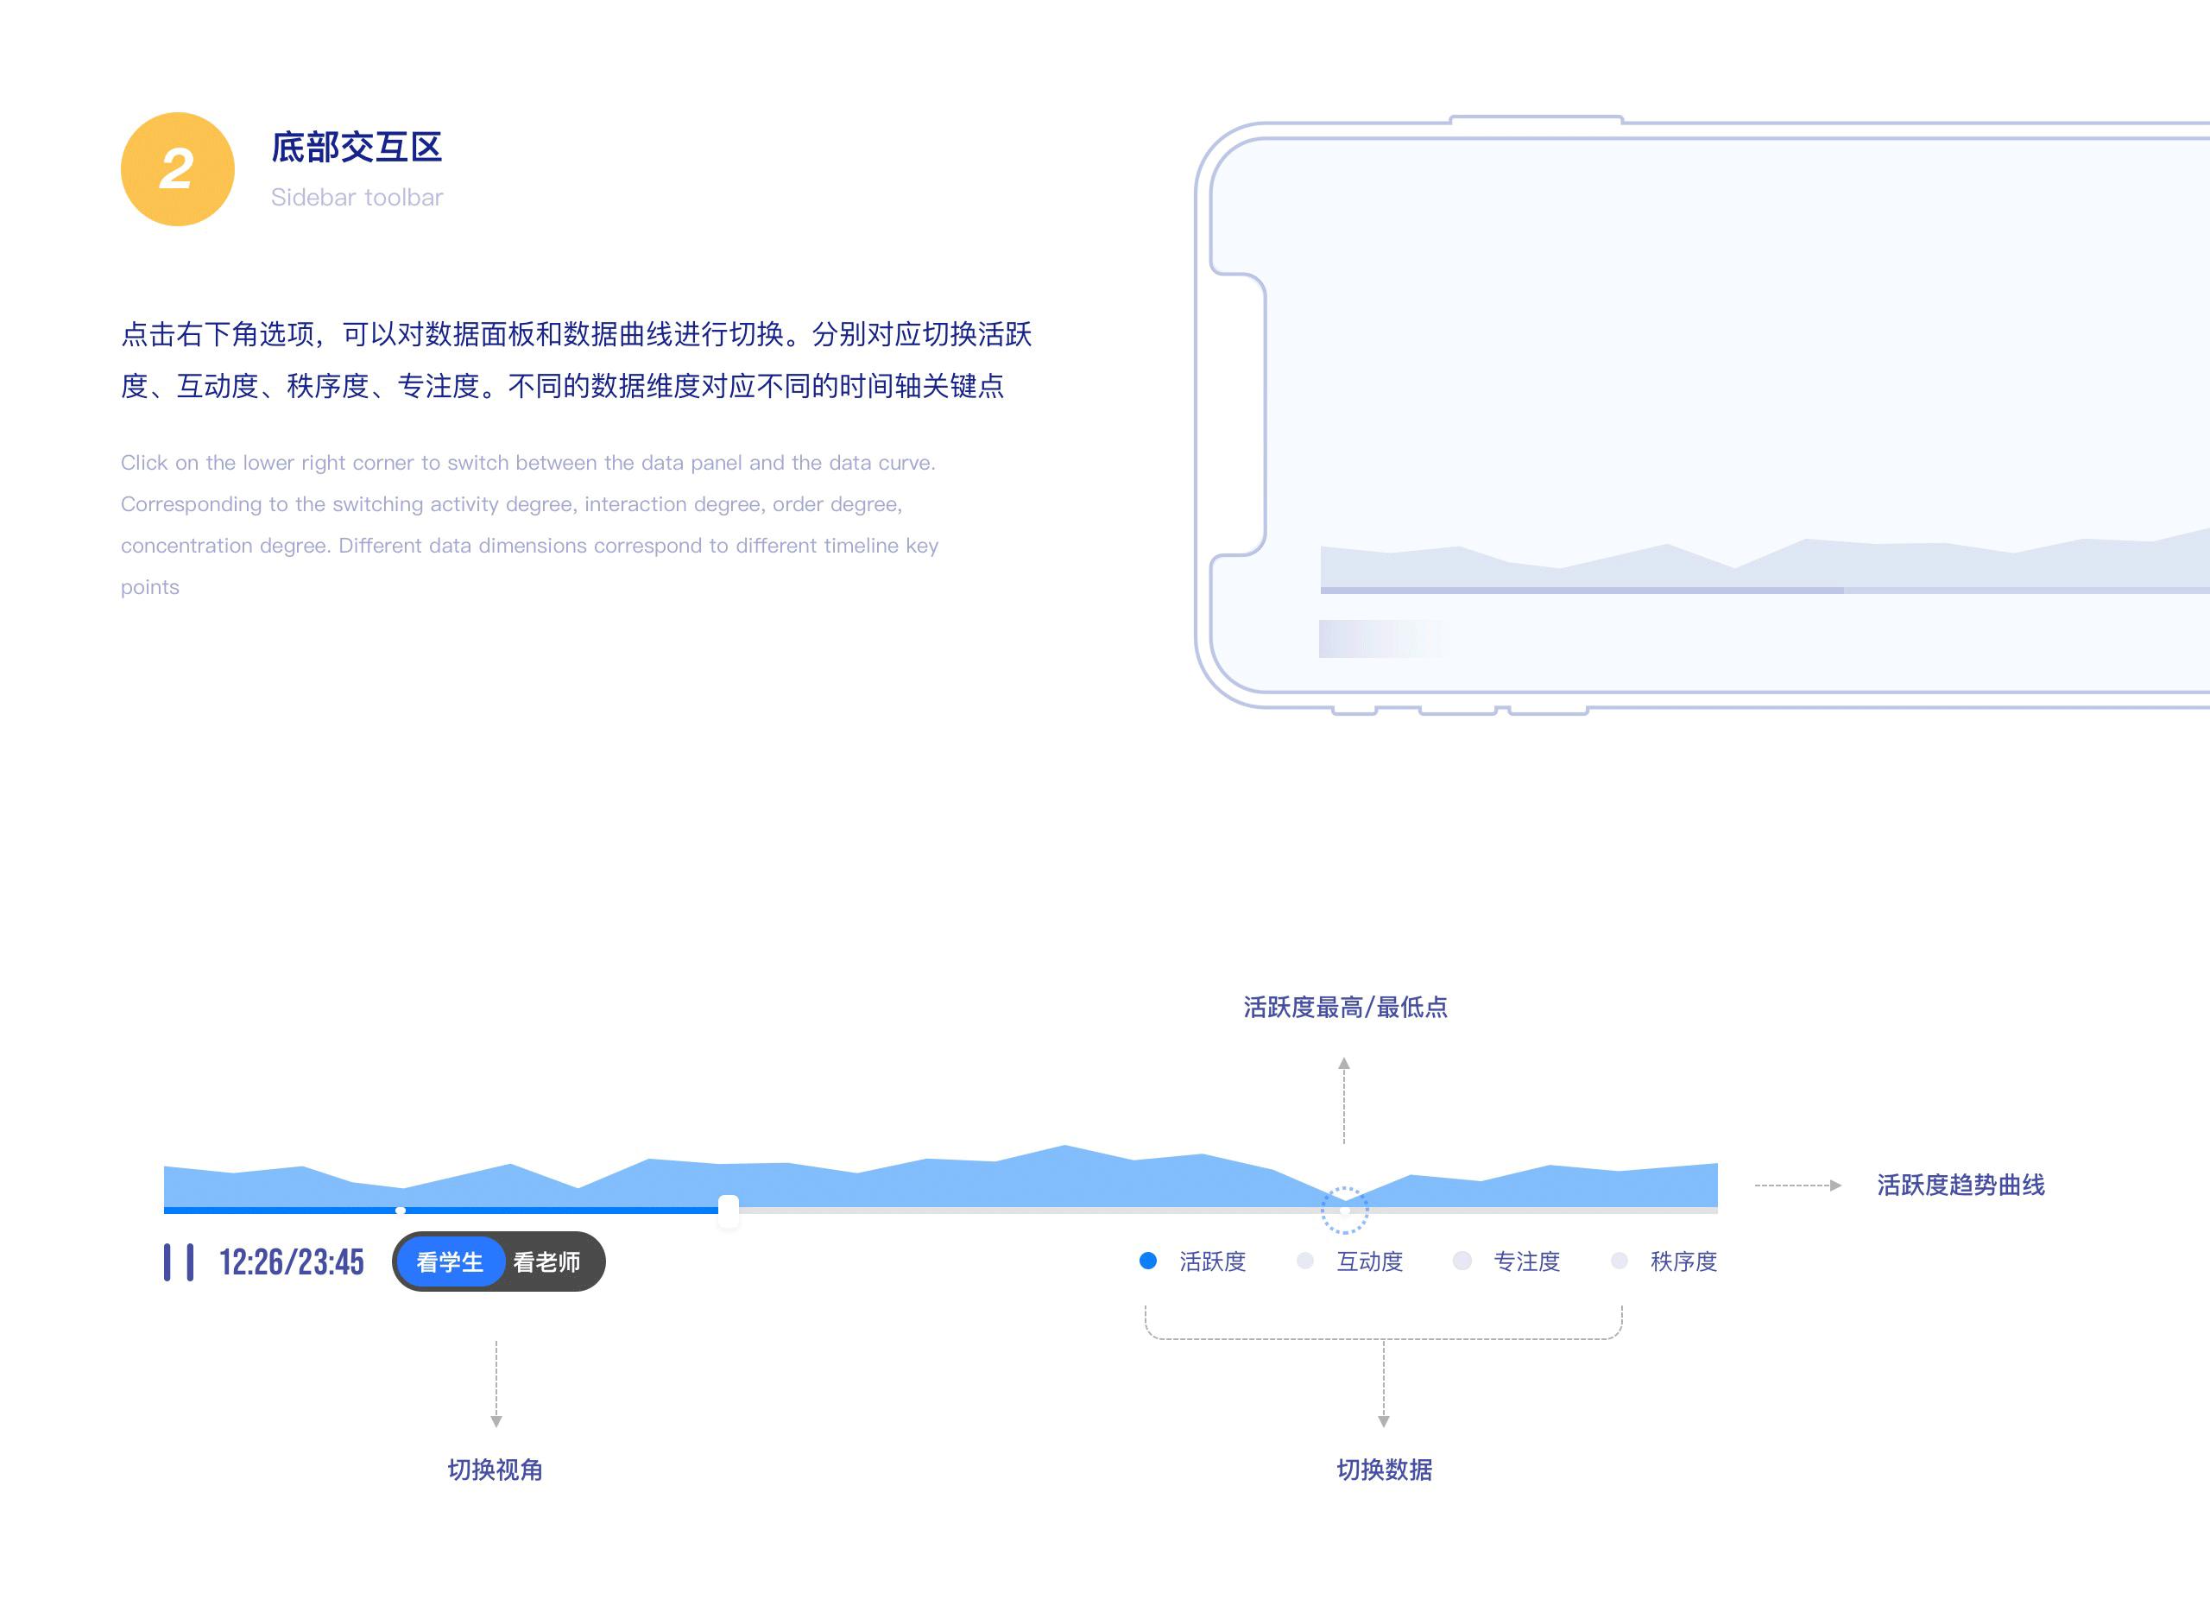This screenshot has width=2210, height=1606.
Task: Click the Sidebar toolbar subtitle
Action: click(x=357, y=197)
